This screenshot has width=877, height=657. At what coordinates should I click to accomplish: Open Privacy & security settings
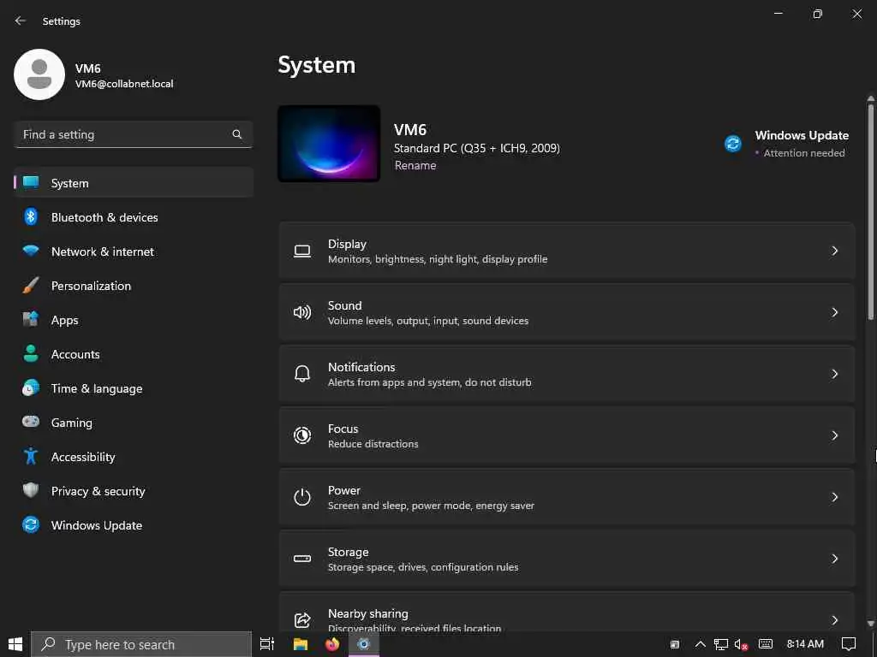pos(134,491)
